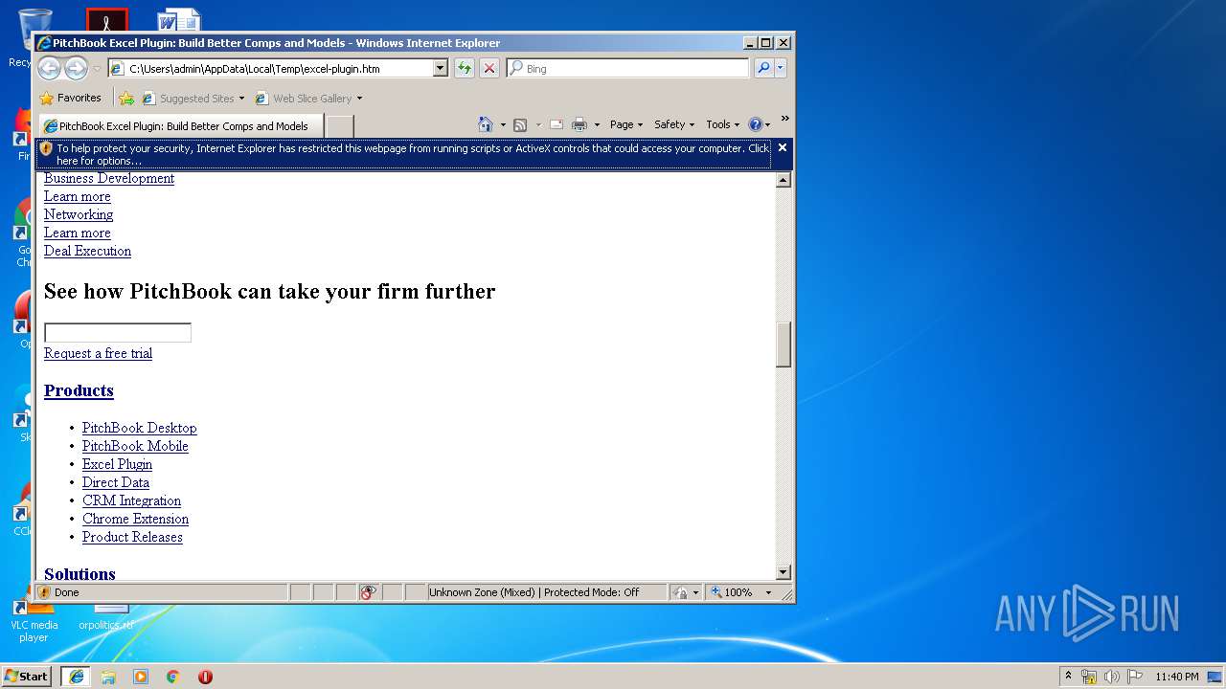Open a new blank tab
This screenshot has width=1226, height=689.
[340, 126]
